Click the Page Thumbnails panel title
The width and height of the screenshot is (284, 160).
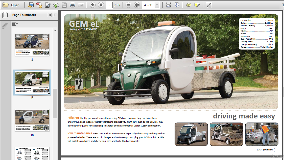[x=24, y=15]
